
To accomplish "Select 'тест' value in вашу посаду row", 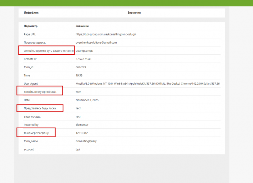I will 78,117.
